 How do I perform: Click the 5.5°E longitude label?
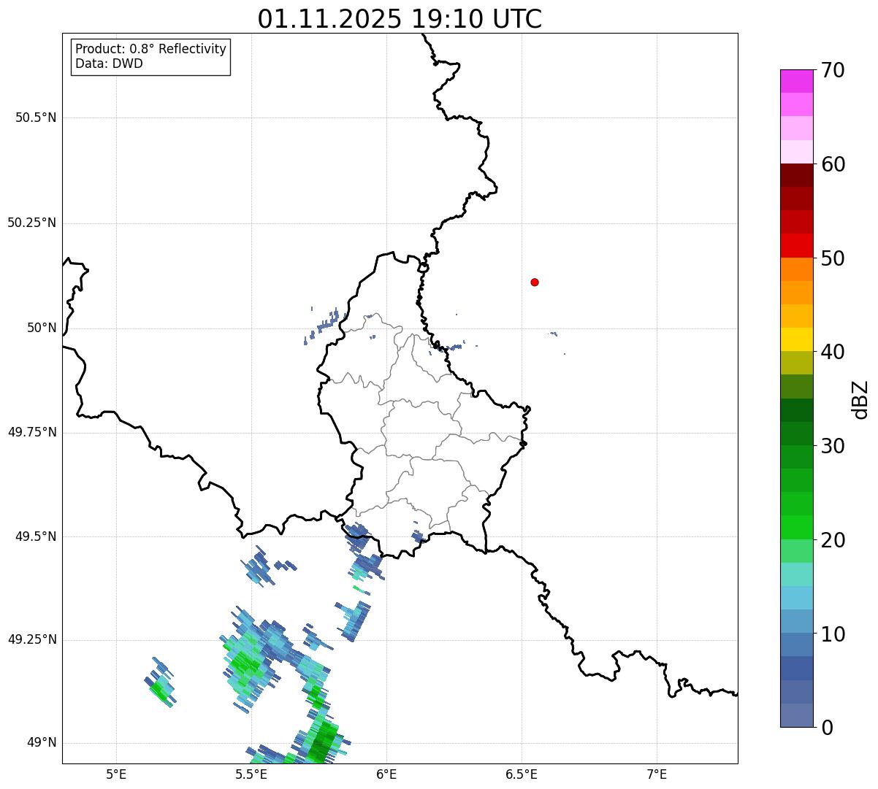(251, 774)
